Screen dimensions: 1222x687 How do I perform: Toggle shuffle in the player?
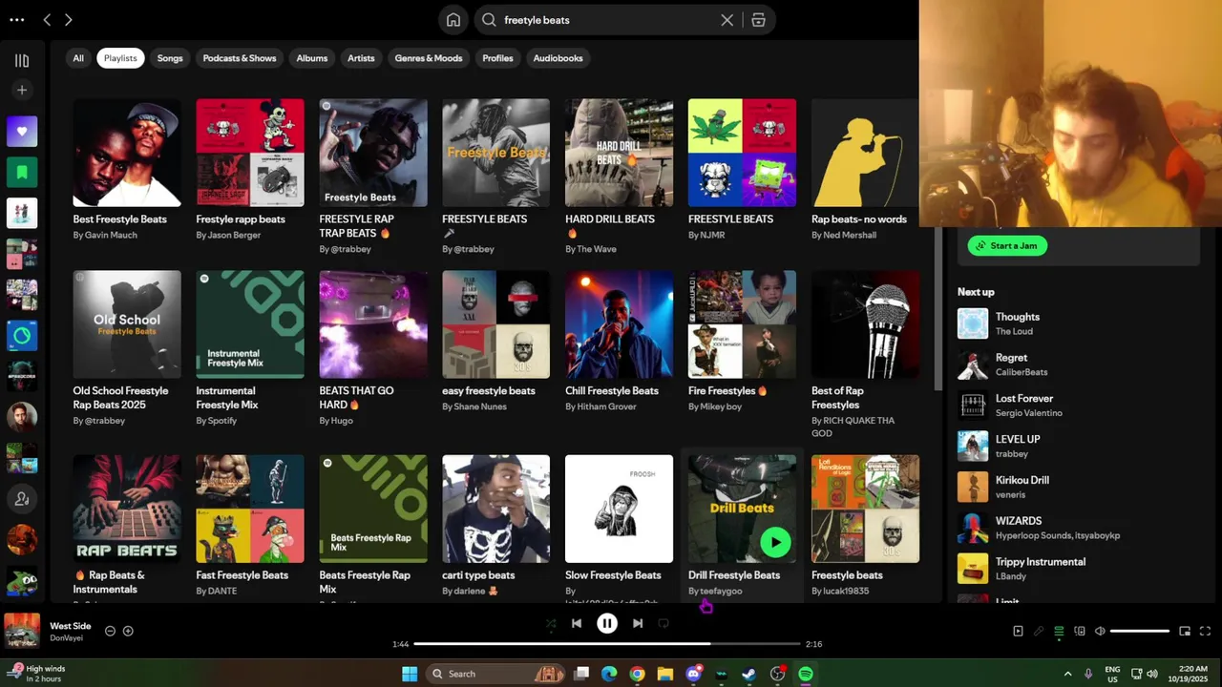[x=551, y=624]
